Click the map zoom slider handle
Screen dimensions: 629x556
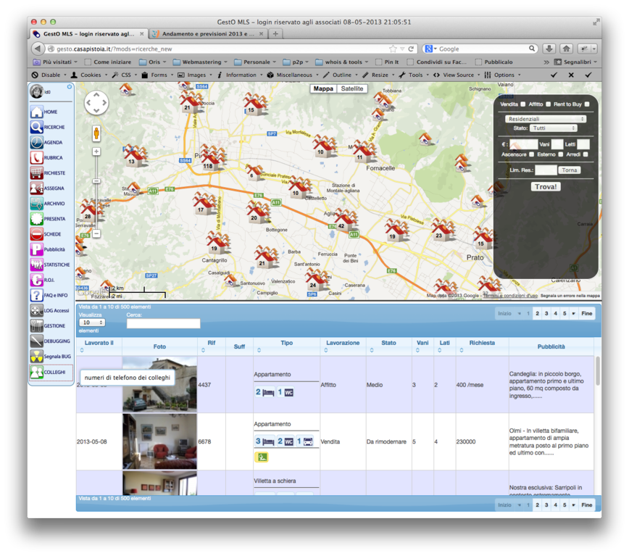(96, 181)
